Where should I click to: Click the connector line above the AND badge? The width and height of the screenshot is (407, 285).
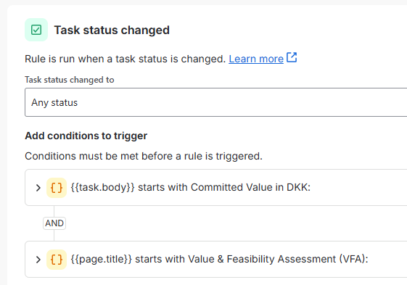[54, 211]
